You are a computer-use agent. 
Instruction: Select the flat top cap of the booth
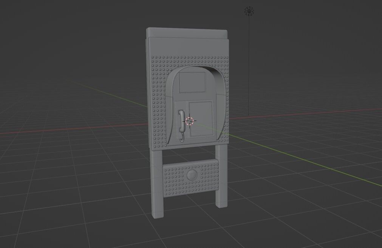187,33
